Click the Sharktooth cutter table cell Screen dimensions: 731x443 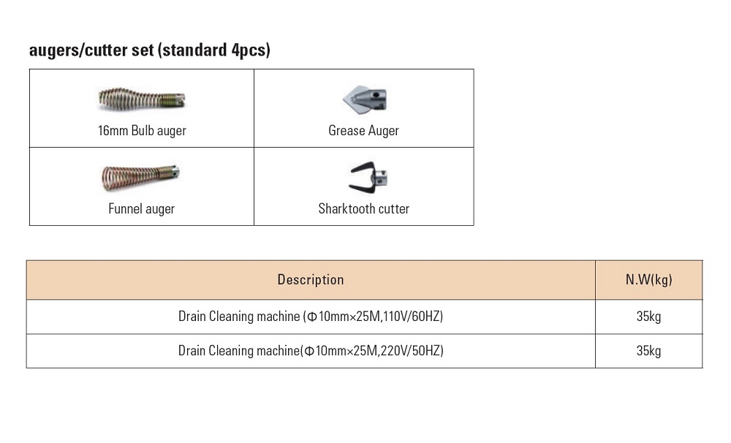364,186
